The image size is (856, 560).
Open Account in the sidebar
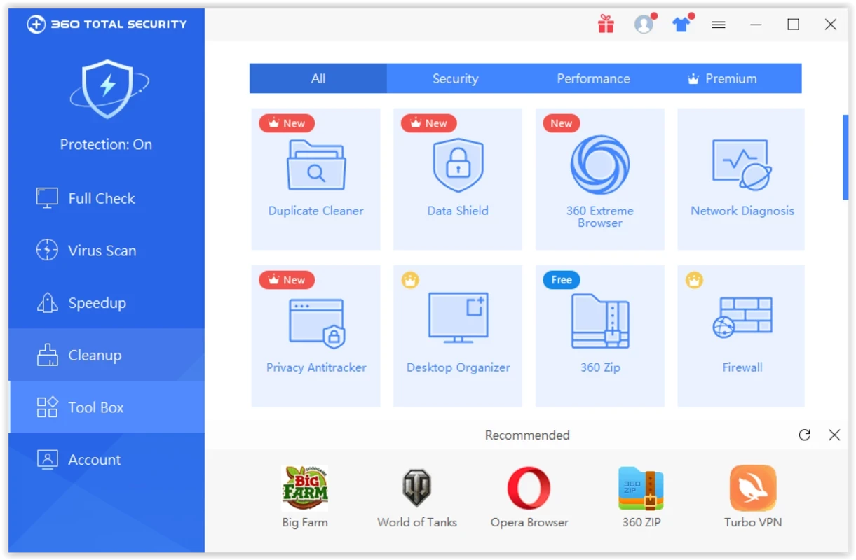click(x=107, y=460)
